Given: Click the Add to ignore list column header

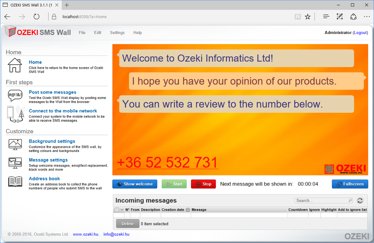Looking at the screenshot, I should (x=352, y=210).
